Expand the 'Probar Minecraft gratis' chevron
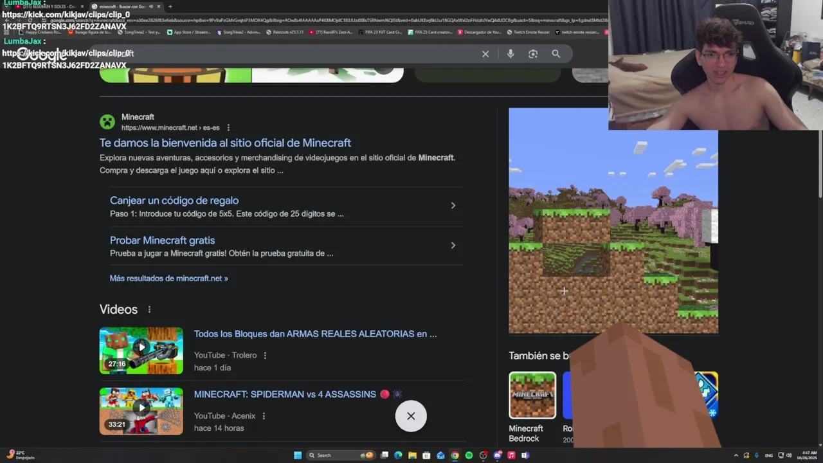This screenshot has width=823, height=463. (x=453, y=246)
